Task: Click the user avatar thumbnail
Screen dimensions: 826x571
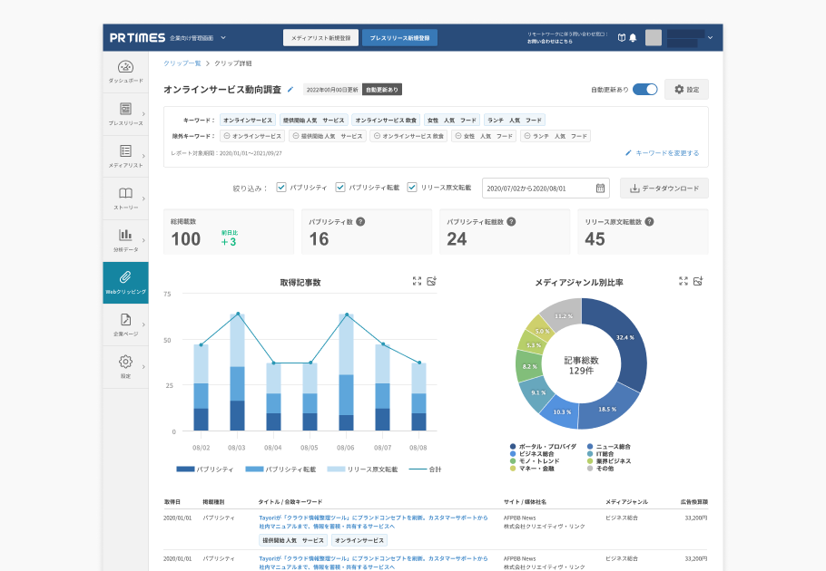Action: (x=654, y=37)
